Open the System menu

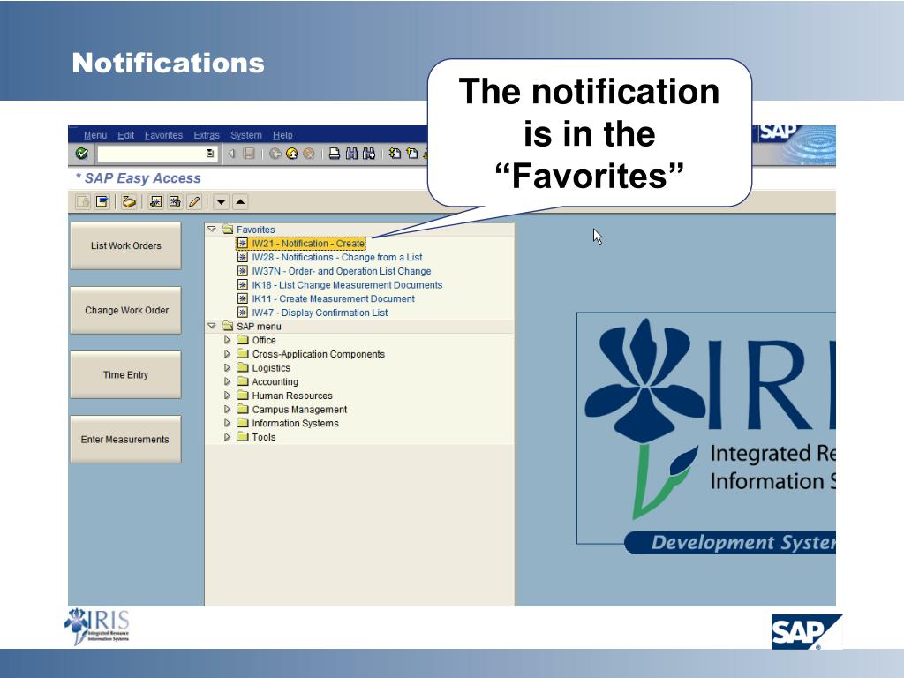point(246,135)
